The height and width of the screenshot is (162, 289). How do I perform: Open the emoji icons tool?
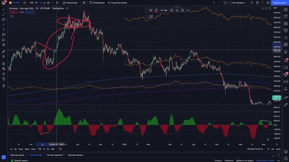(x=4, y=45)
